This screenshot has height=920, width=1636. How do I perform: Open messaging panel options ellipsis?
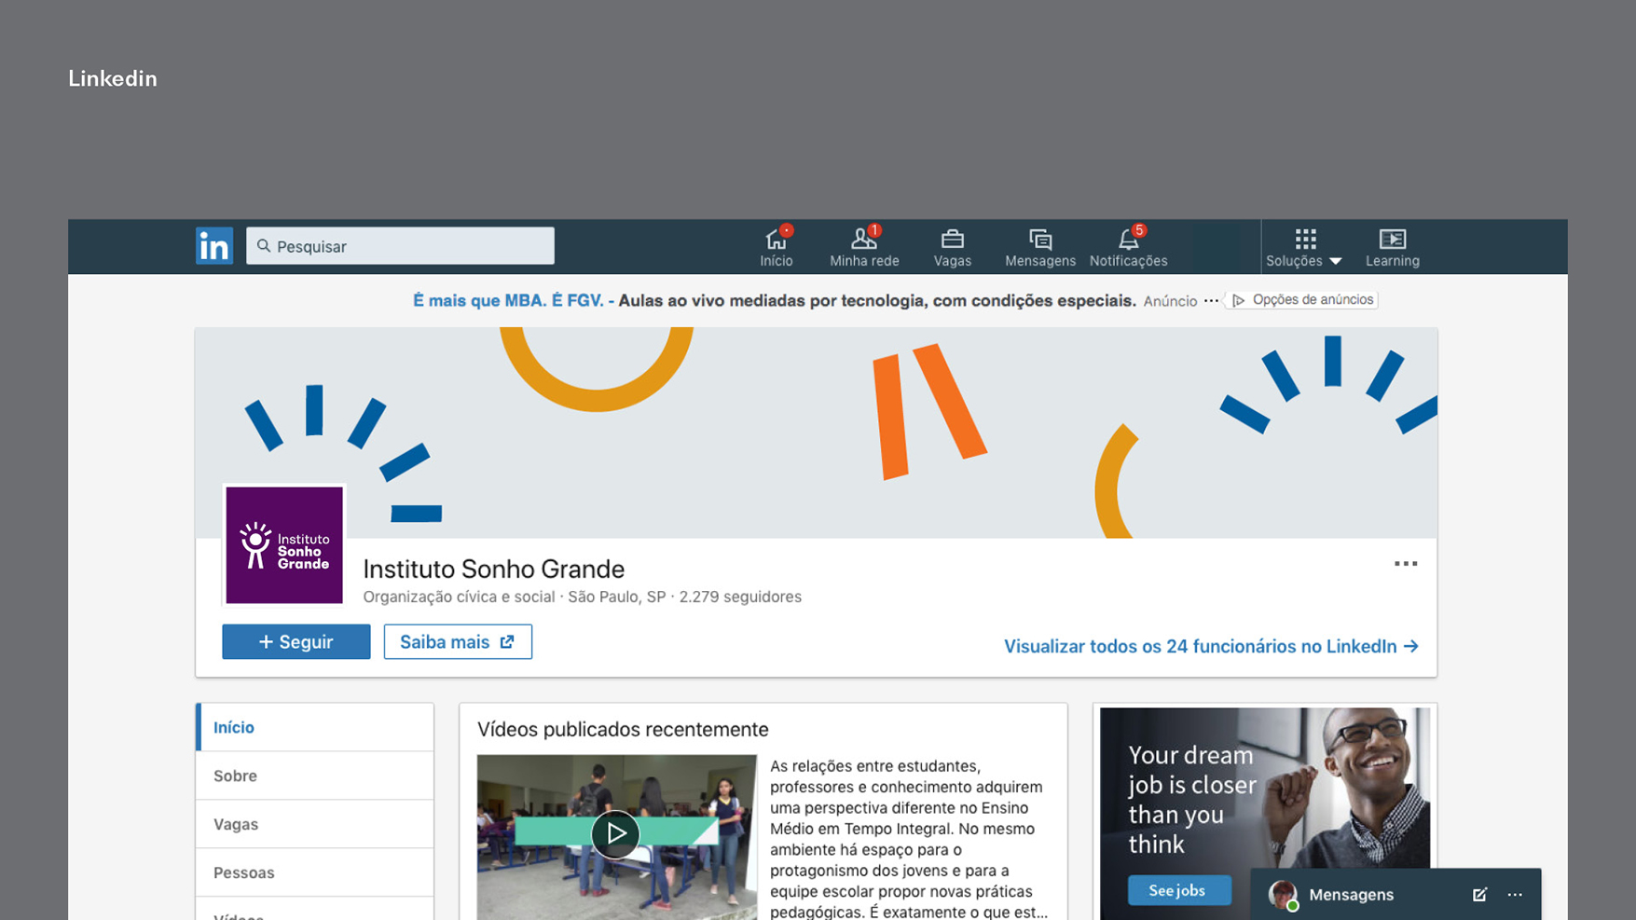(1515, 895)
